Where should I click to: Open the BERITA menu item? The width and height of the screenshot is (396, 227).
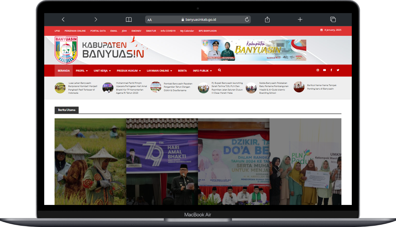[182, 71]
